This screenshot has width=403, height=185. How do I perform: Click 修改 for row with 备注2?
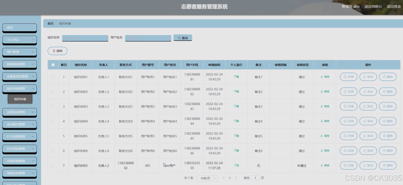coord(368,92)
